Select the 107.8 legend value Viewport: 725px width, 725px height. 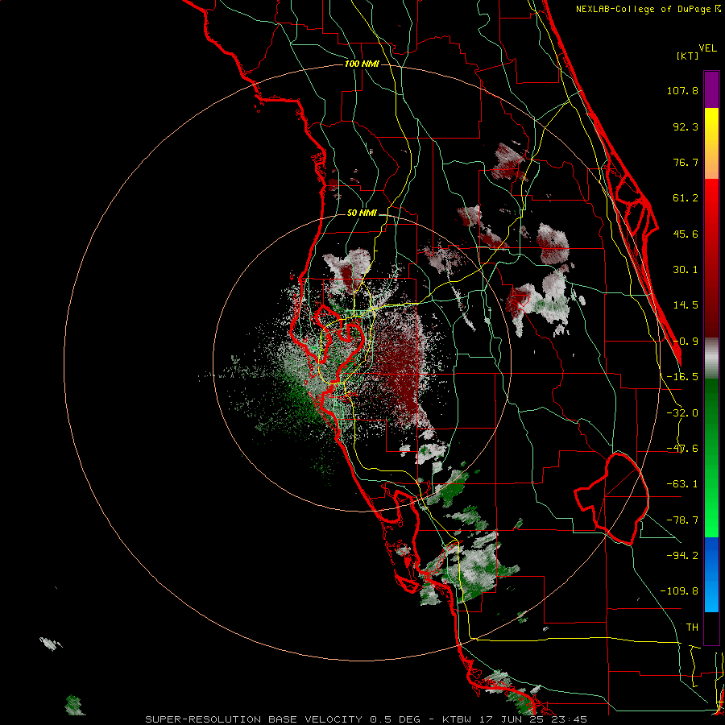(682, 90)
